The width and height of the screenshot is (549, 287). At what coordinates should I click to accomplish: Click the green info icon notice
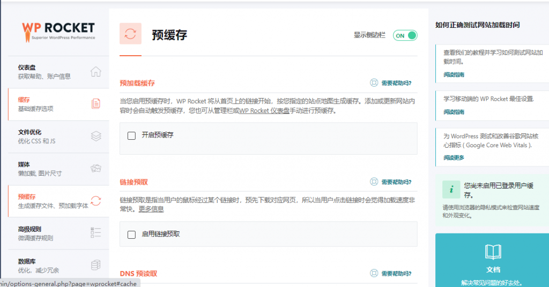(451, 190)
